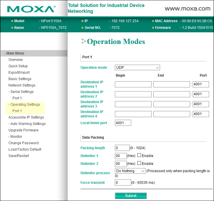Open the Save/Restart link
Viewport: 214px width, 201px height.
point(19,156)
